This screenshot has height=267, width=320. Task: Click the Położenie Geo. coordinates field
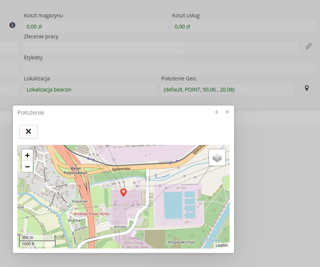[227, 90]
